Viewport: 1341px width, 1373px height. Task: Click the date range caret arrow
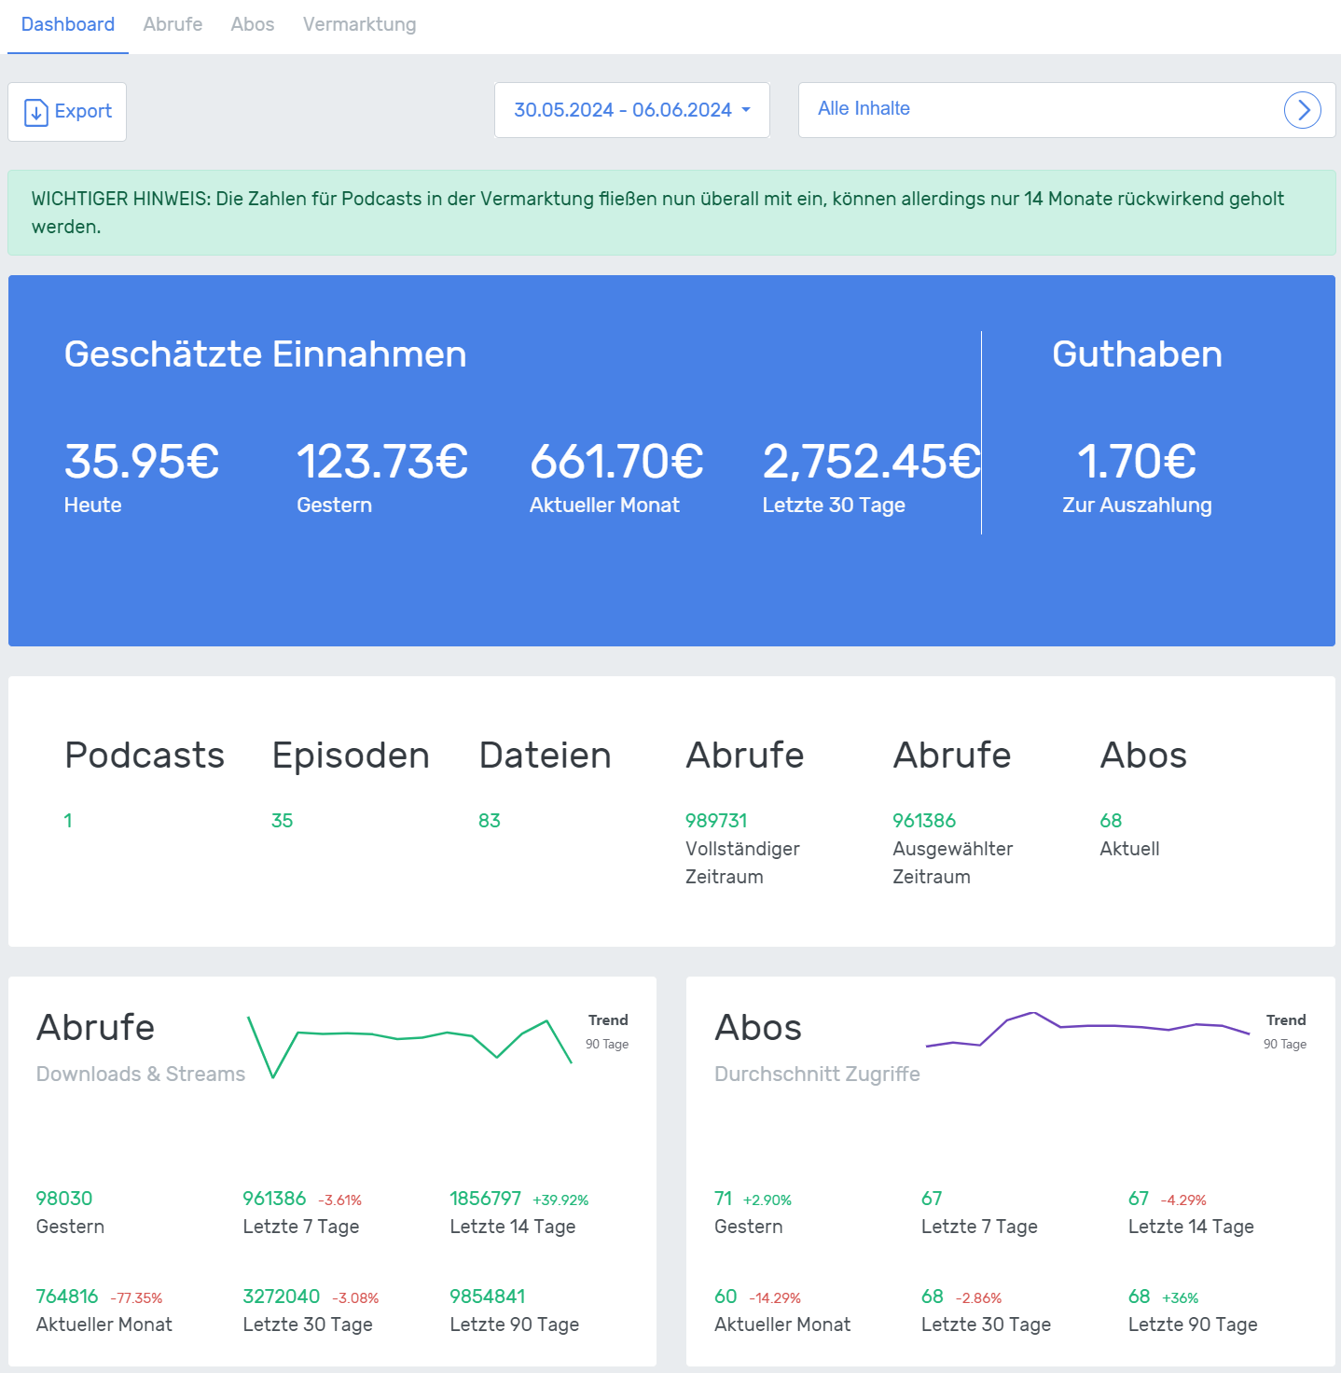point(746,110)
